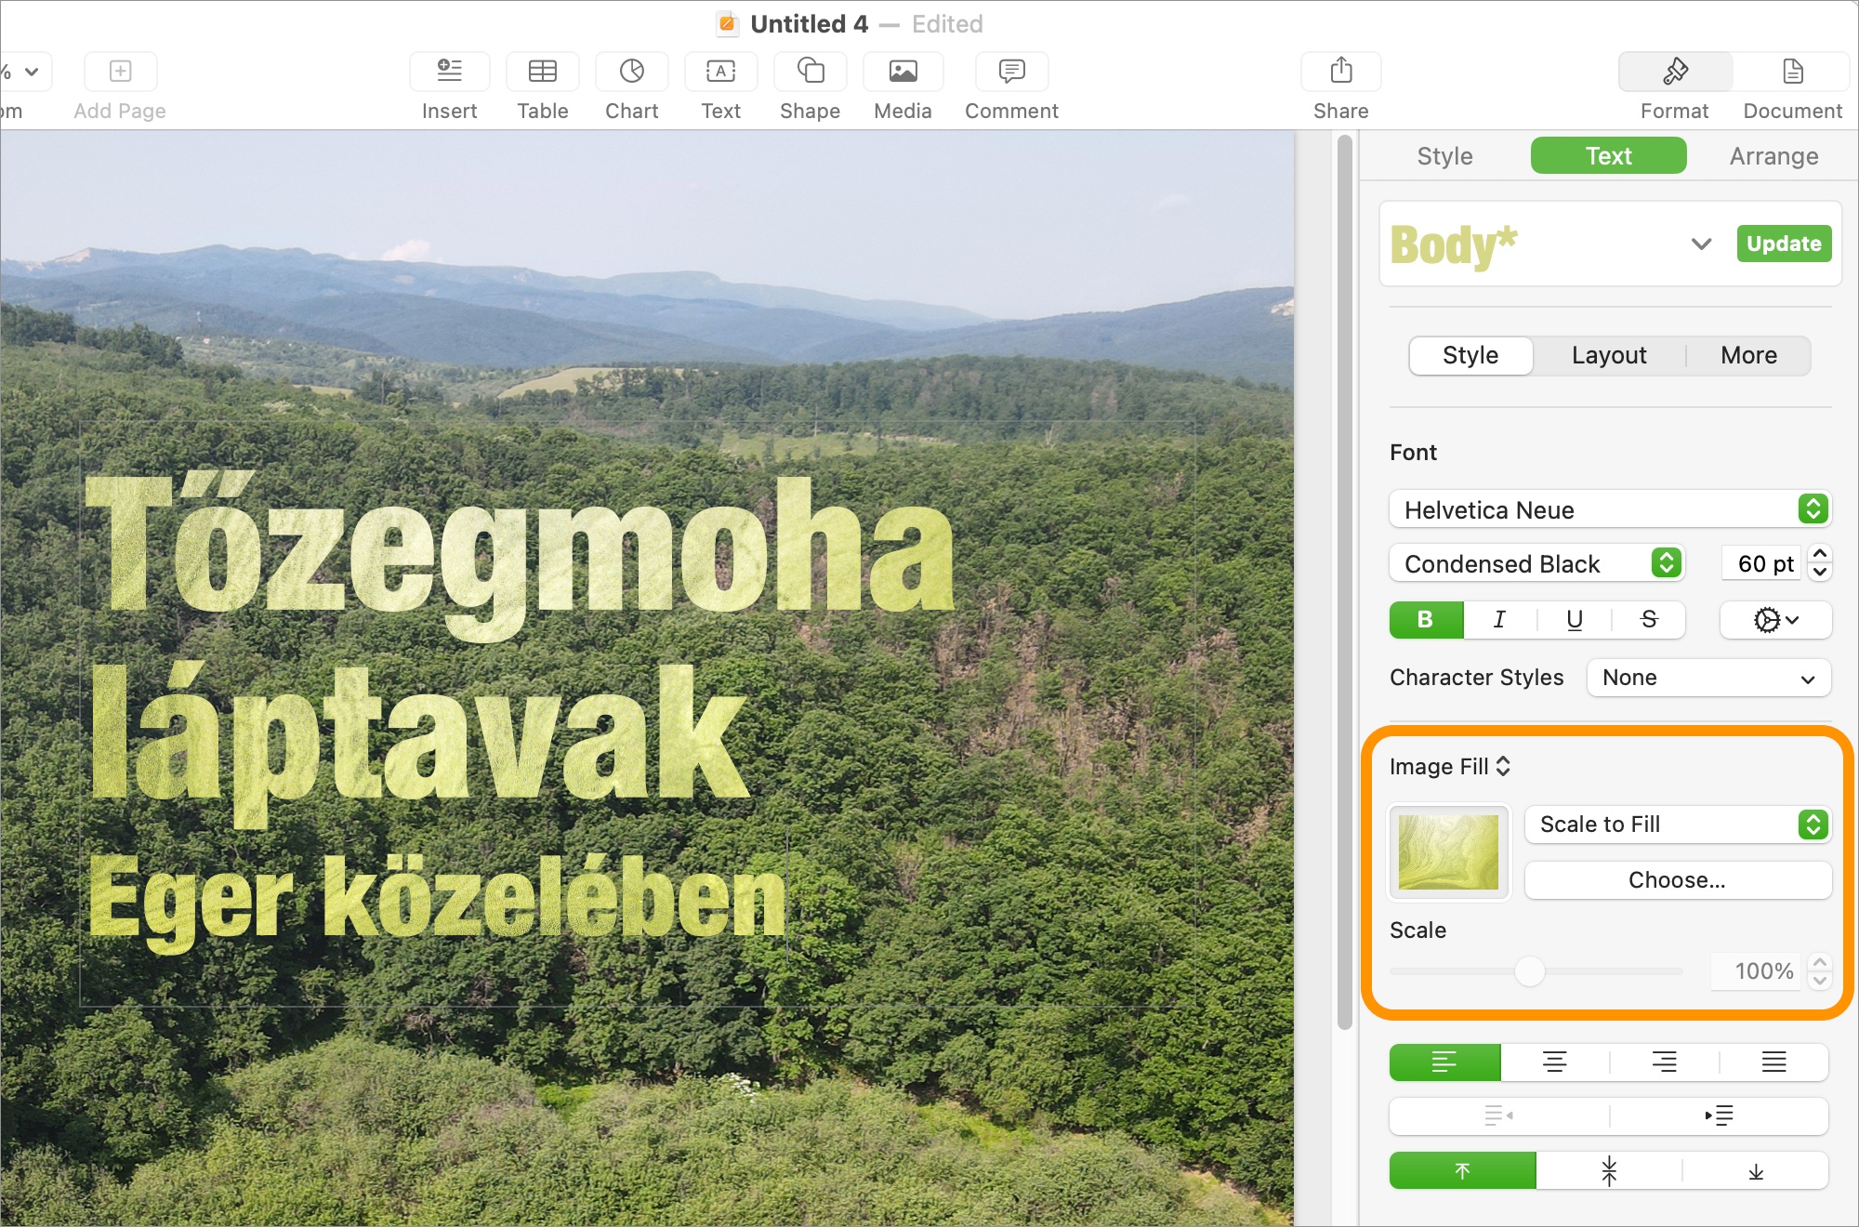
Task: Click the Tőzegmoha heading text
Action: point(521,555)
